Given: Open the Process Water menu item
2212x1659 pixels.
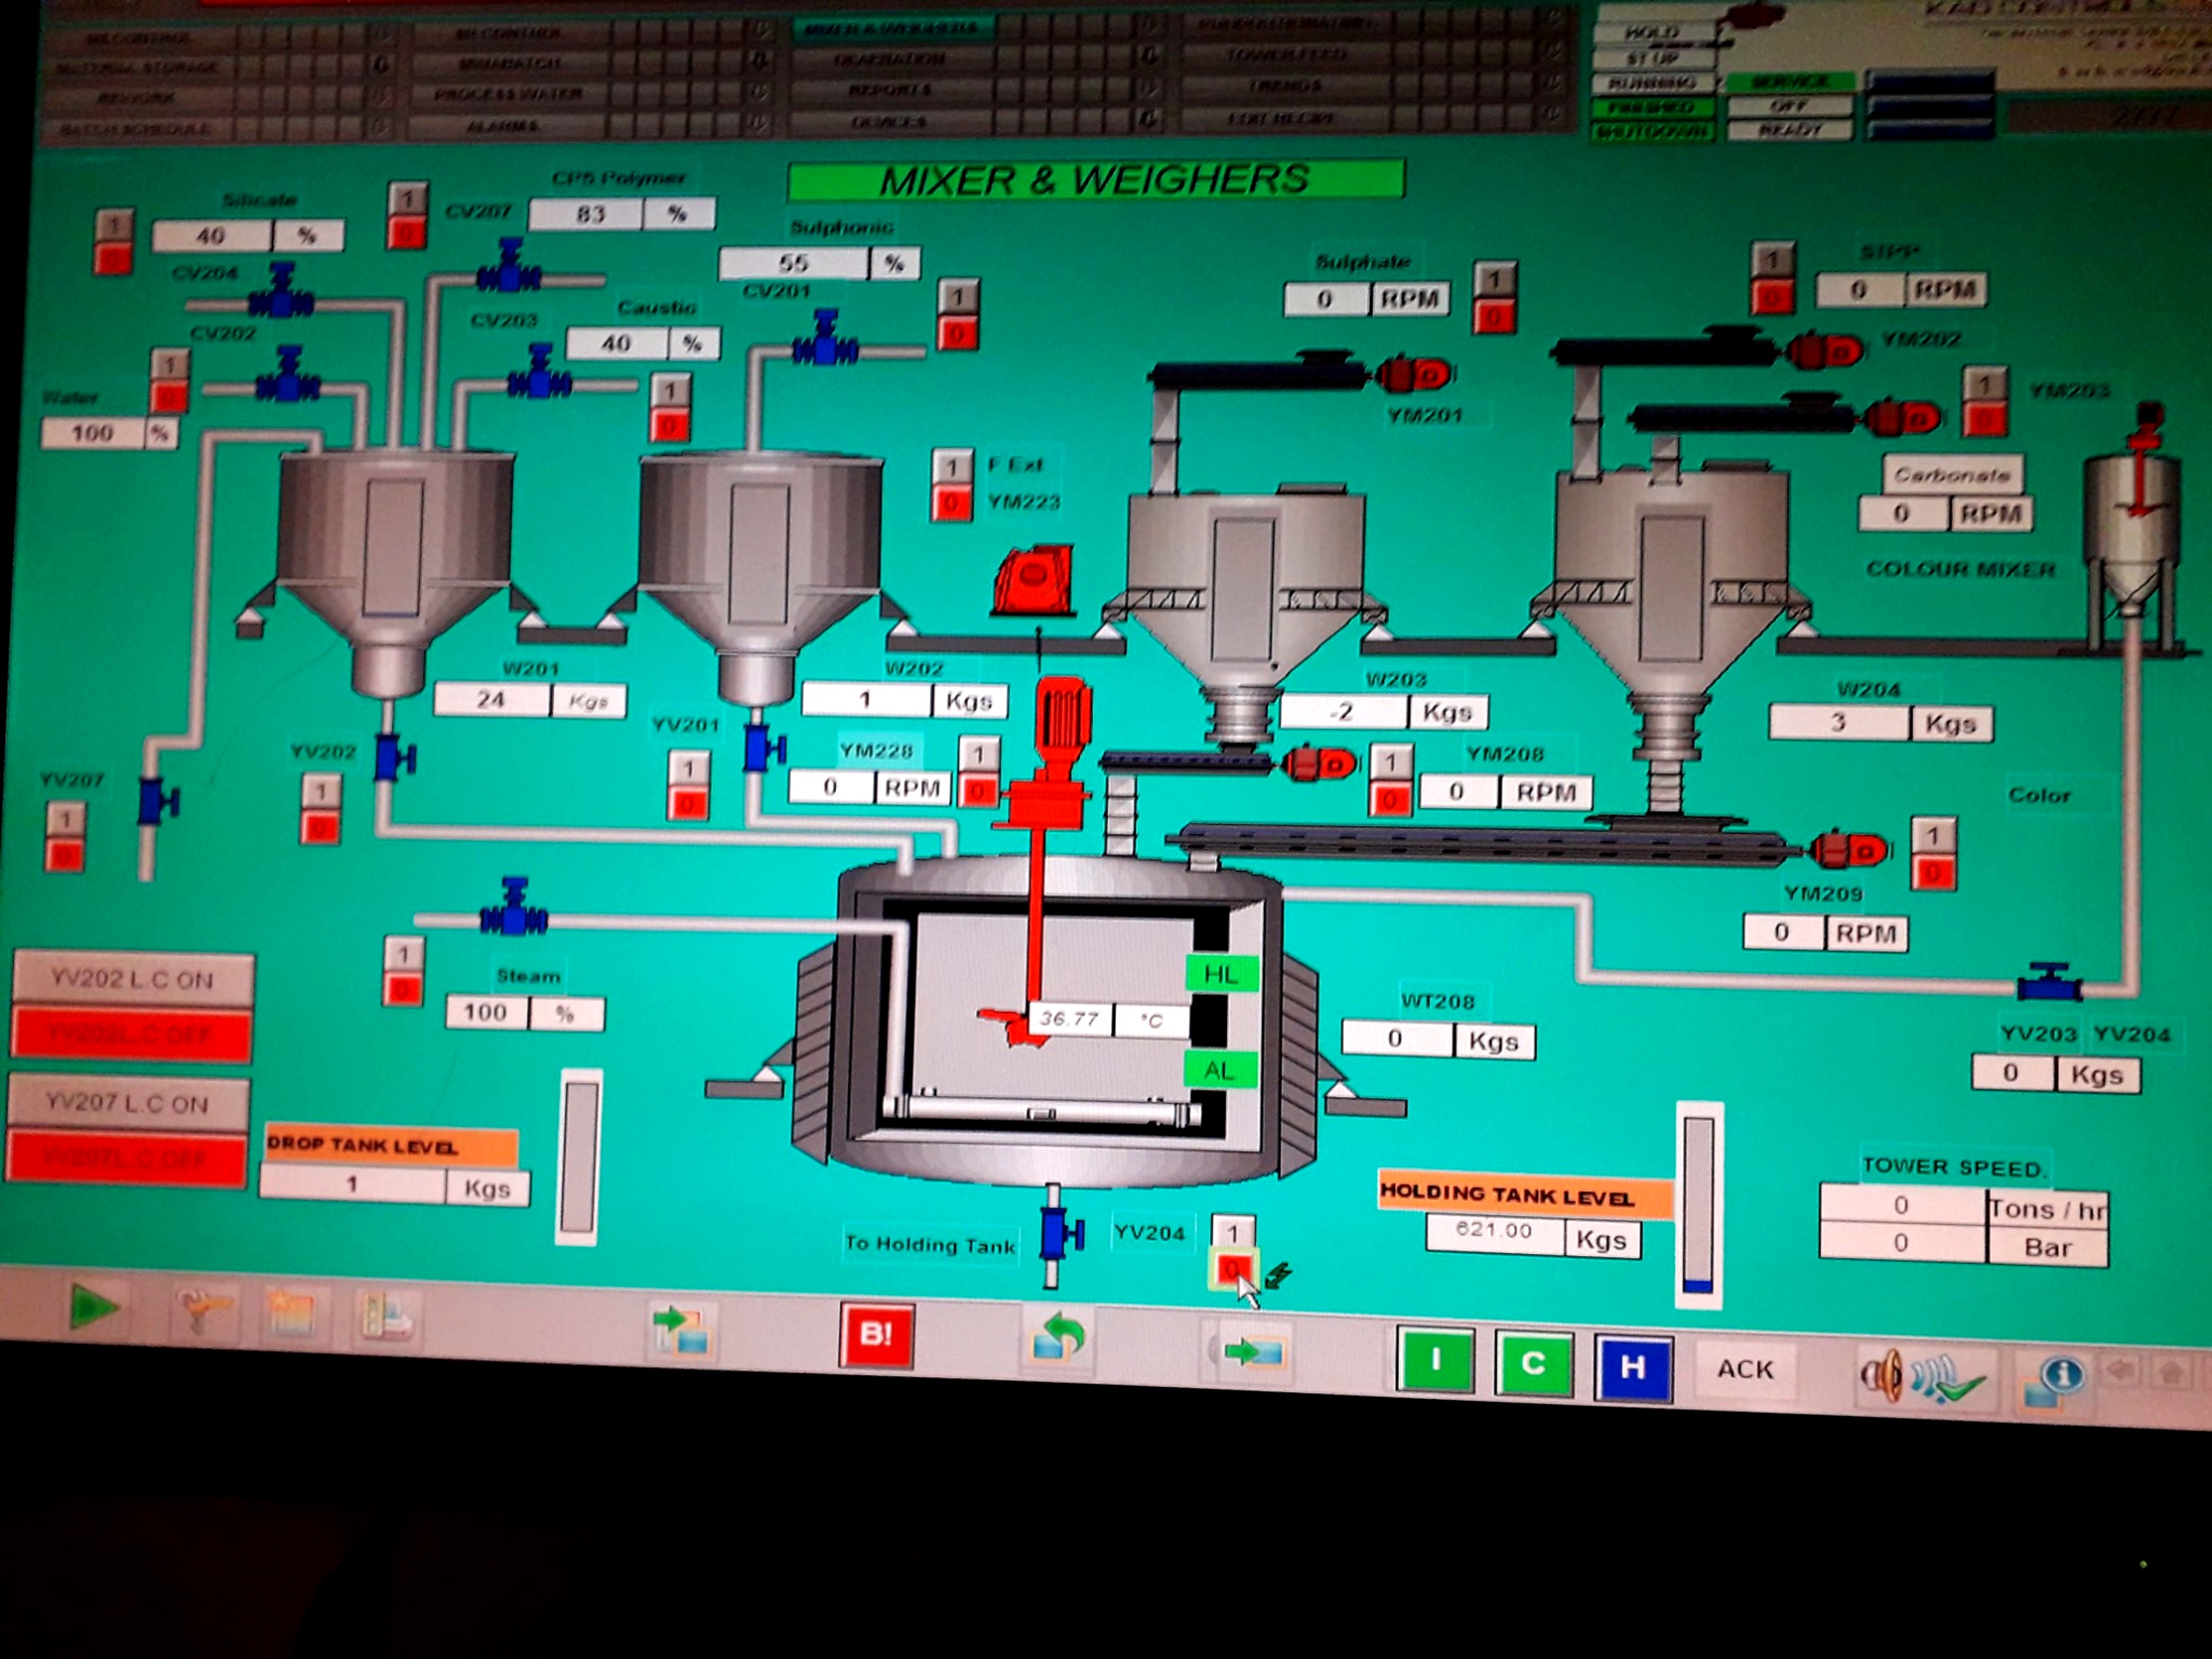Looking at the screenshot, I should pos(507,95).
